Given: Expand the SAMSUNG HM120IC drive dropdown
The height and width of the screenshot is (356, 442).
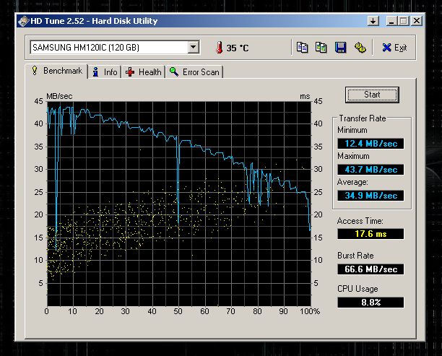Looking at the screenshot, I should [x=193, y=48].
